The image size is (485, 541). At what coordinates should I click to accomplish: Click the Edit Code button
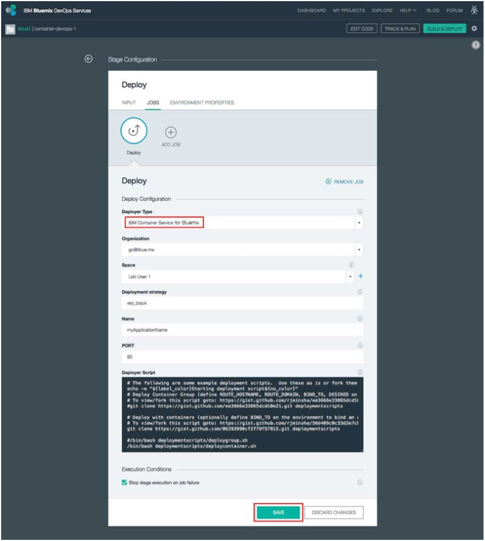(362, 29)
